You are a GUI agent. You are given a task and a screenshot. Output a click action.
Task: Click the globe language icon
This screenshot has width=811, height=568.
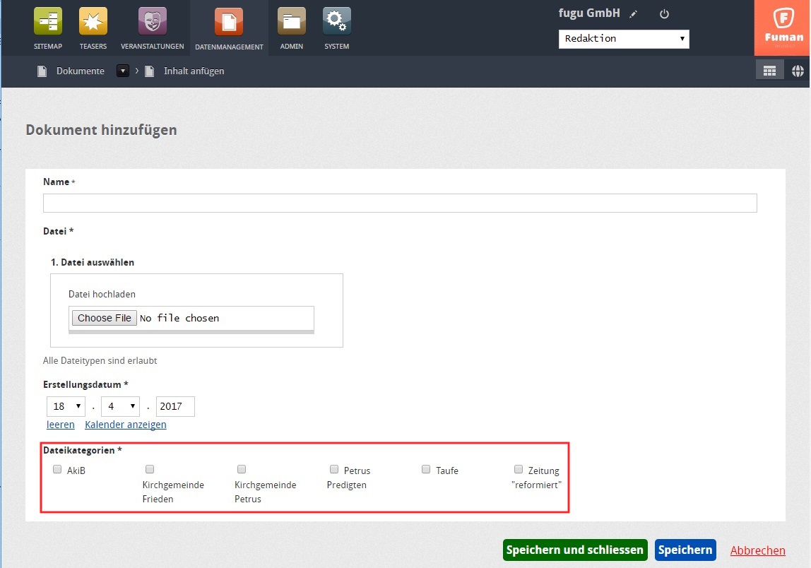798,71
